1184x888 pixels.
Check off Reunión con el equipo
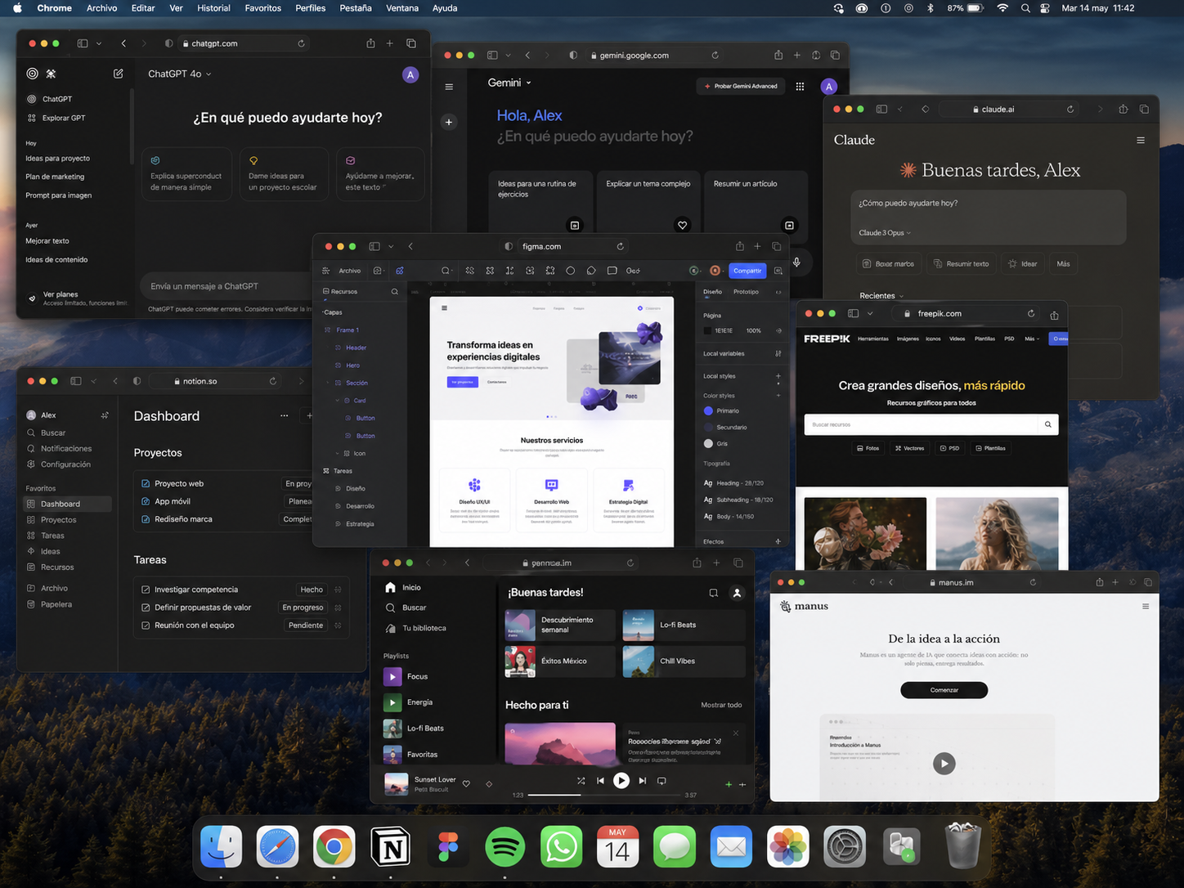click(x=146, y=626)
